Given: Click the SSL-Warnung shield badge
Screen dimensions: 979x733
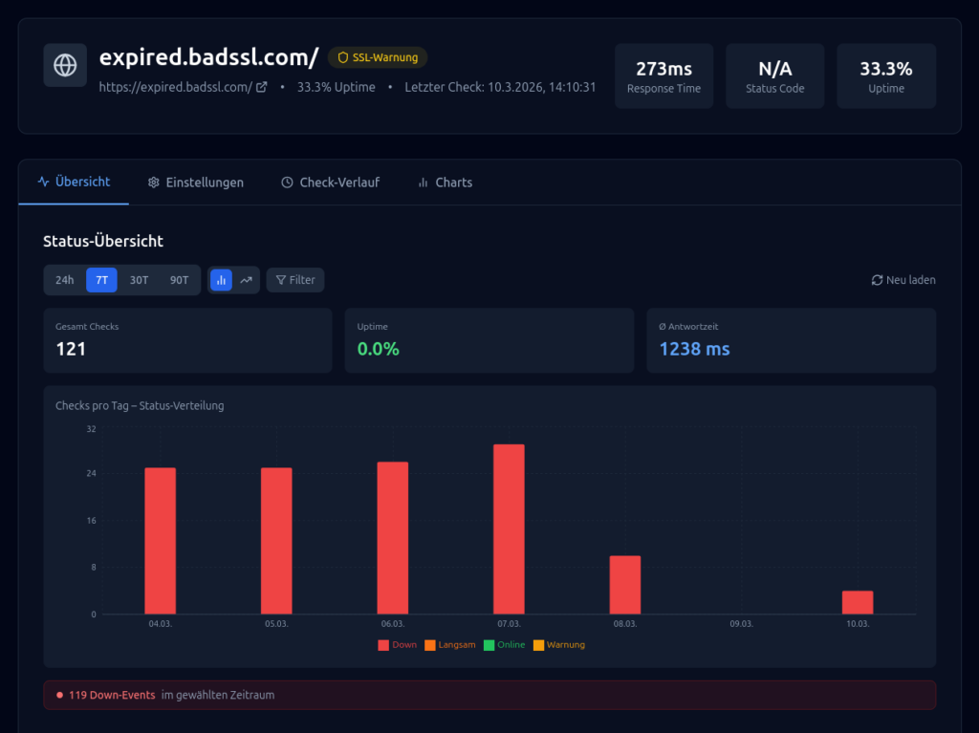Looking at the screenshot, I should [377, 57].
